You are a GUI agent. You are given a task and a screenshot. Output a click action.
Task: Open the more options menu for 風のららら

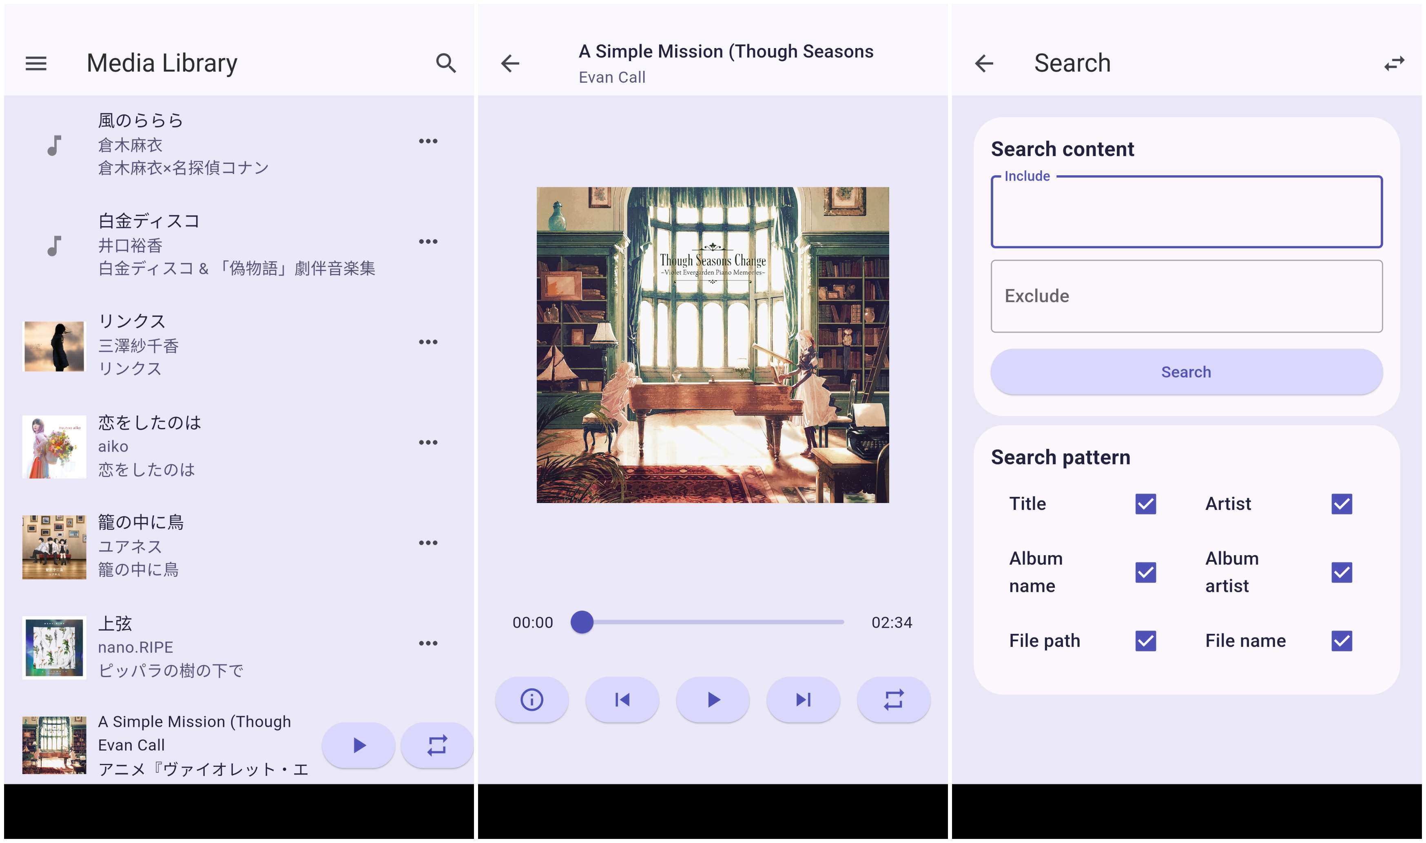(x=428, y=141)
